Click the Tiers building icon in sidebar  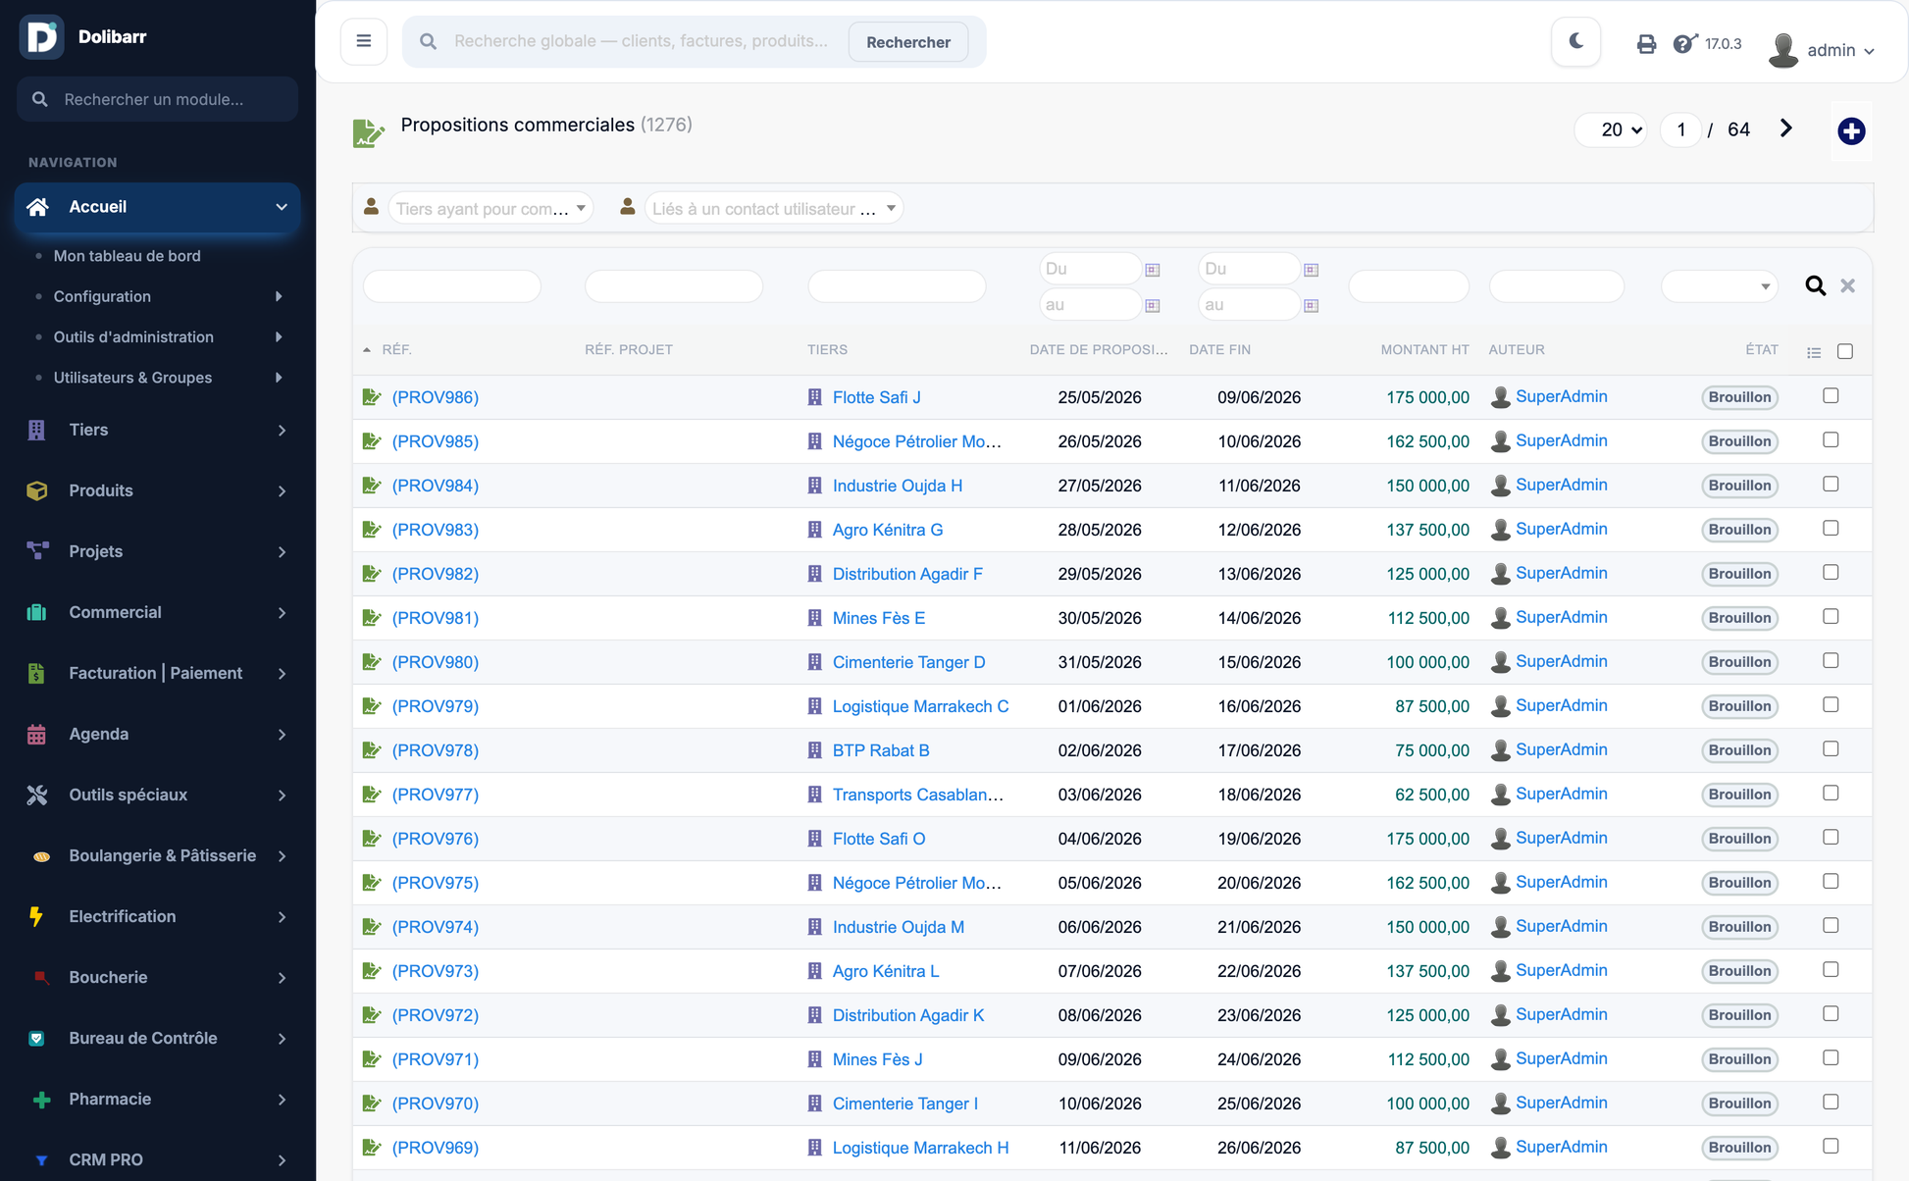pyautogui.click(x=37, y=430)
